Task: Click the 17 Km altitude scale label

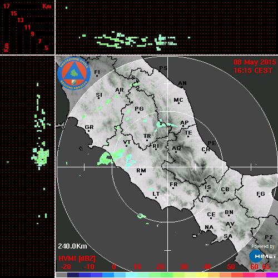Action: click(x=6, y=6)
